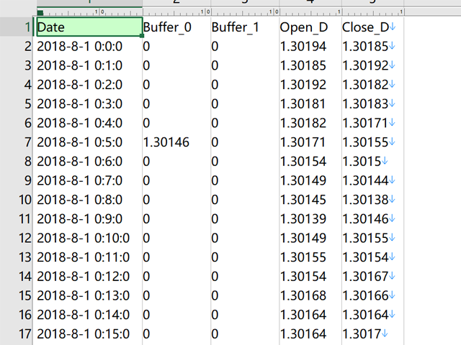Select the 2018-8-1 0:0:0 date cell

click(88, 47)
